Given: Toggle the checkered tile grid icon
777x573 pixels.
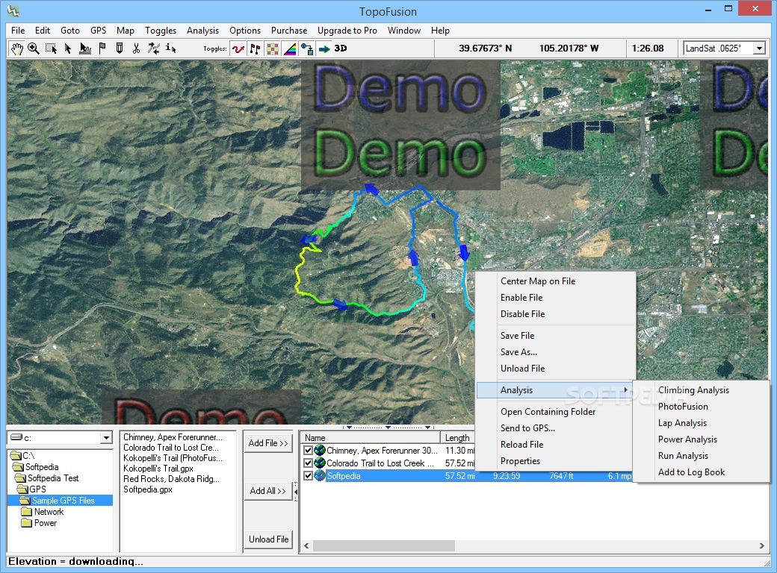Looking at the screenshot, I should (x=273, y=49).
